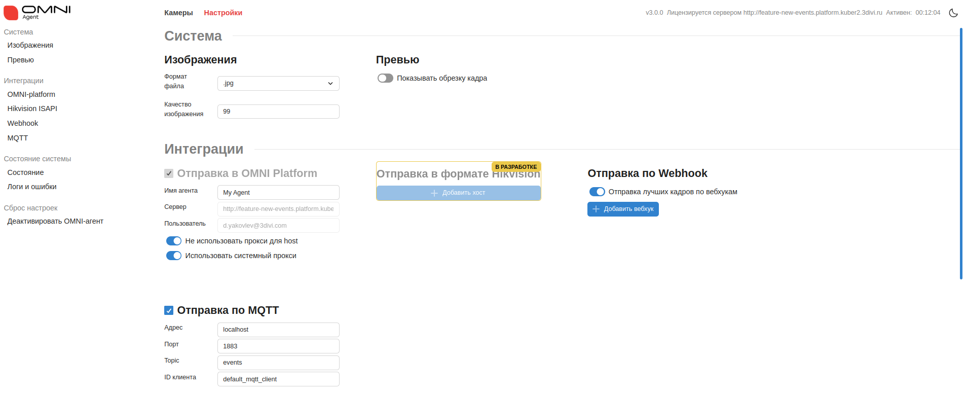Click plus icon on Добавить хост button
This screenshot has width=965, height=393.
click(x=434, y=193)
